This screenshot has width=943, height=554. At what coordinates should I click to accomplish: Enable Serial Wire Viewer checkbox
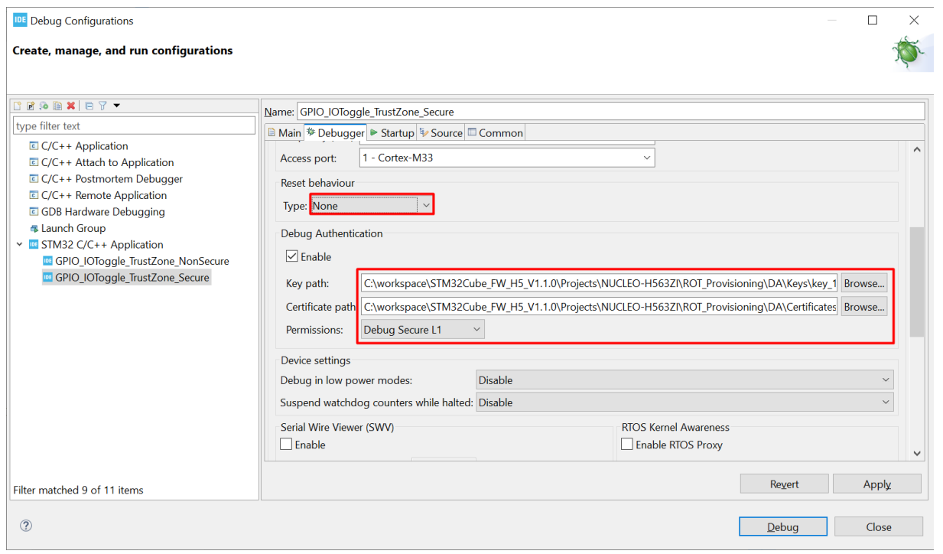coord(286,445)
